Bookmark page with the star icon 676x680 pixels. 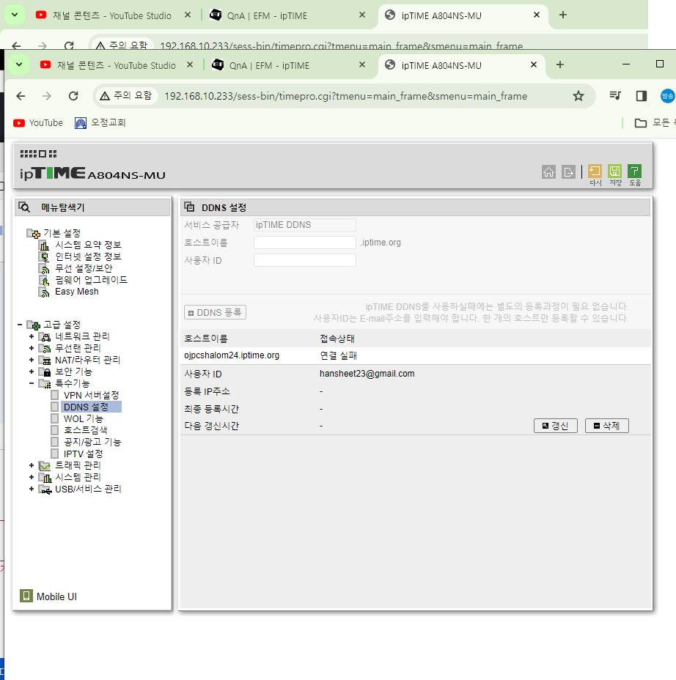coord(578,96)
